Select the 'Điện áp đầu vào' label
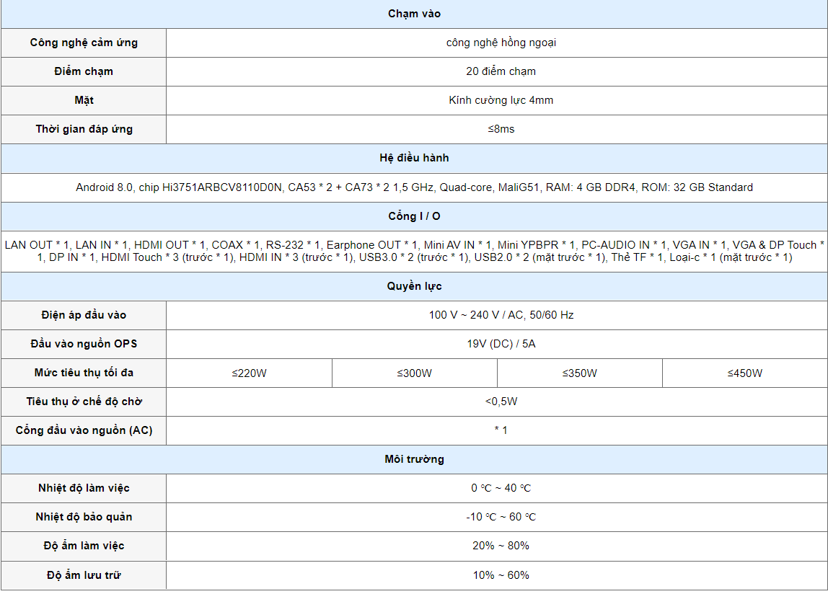The height and width of the screenshot is (594, 828). (x=84, y=315)
